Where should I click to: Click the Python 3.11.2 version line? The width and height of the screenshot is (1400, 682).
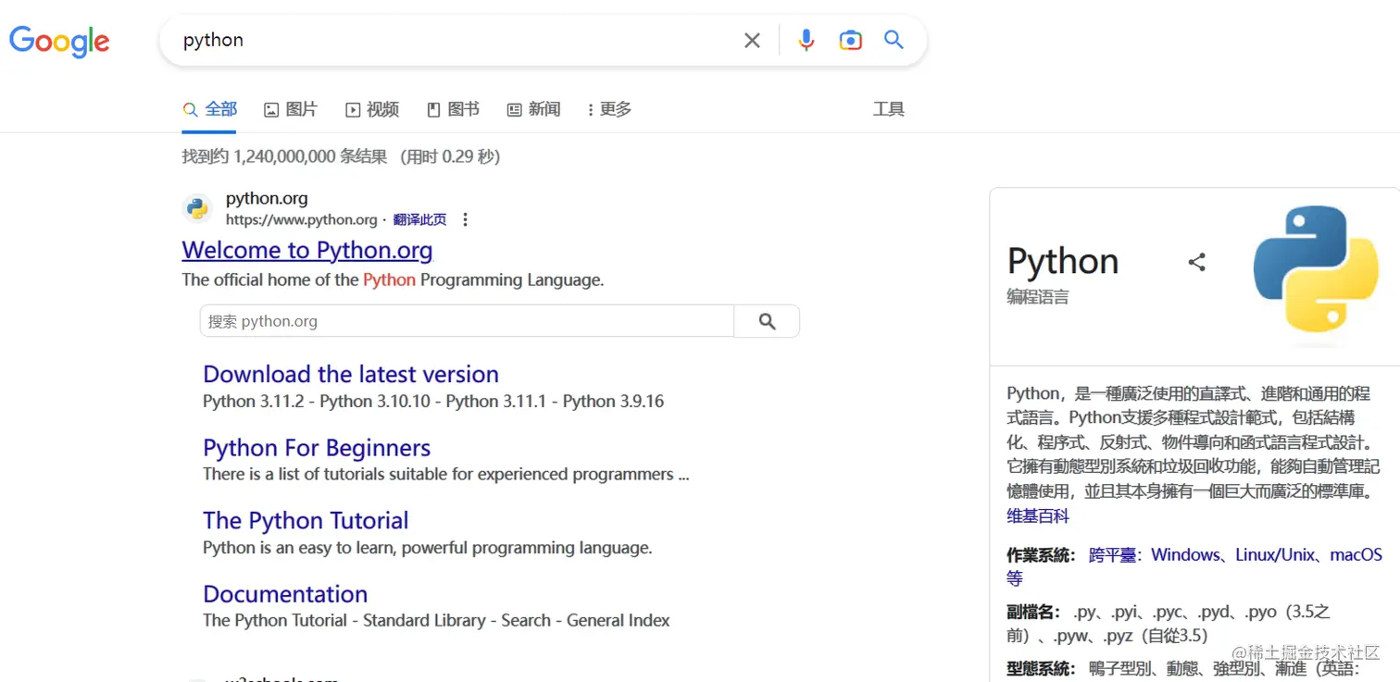pyautogui.click(x=433, y=402)
